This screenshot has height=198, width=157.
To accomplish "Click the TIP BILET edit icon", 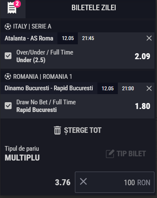I will point(110,154).
